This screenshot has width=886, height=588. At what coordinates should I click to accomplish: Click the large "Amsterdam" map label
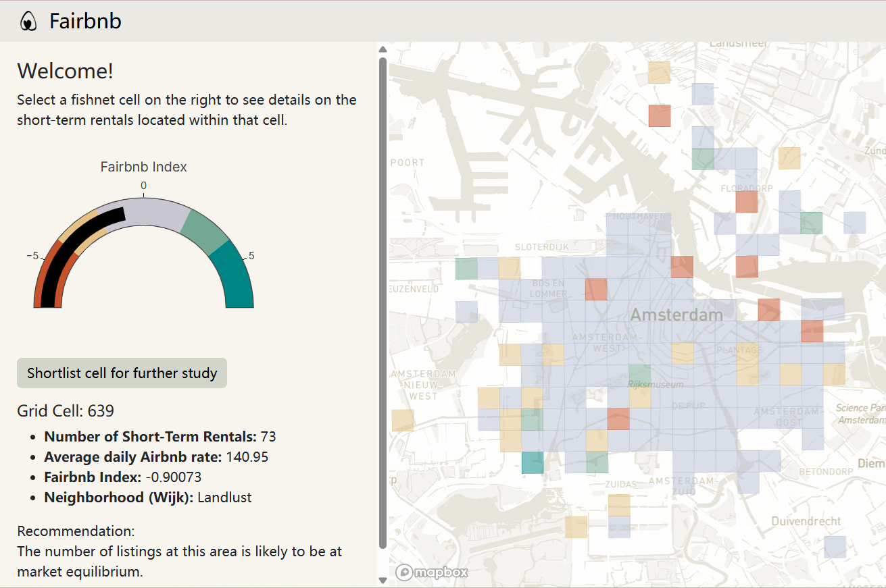tap(676, 315)
